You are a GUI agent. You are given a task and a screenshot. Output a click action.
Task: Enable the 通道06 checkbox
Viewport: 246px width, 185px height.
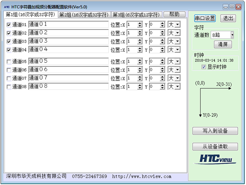[x=9, y=70]
